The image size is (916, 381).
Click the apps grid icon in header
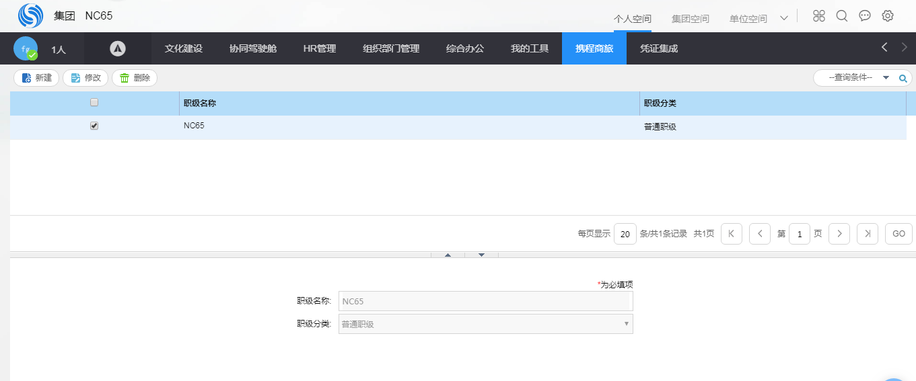point(818,16)
